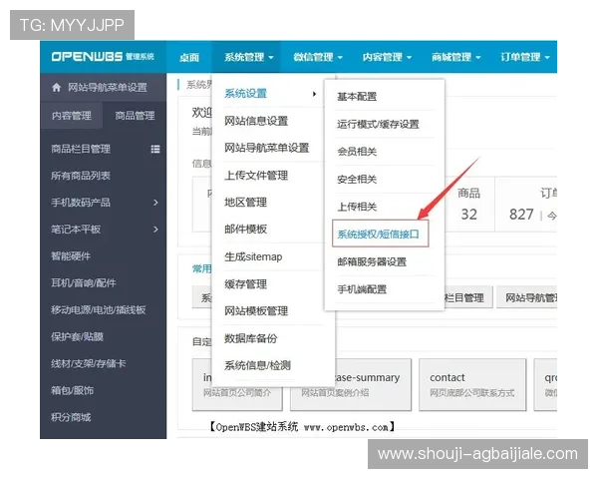Screen dimensions: 598x479
Task: Select 网站信息设置 menu item
Action: pos(256,121)
